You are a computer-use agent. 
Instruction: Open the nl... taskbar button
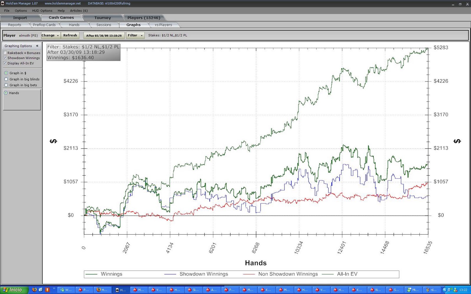pos(431,290)
